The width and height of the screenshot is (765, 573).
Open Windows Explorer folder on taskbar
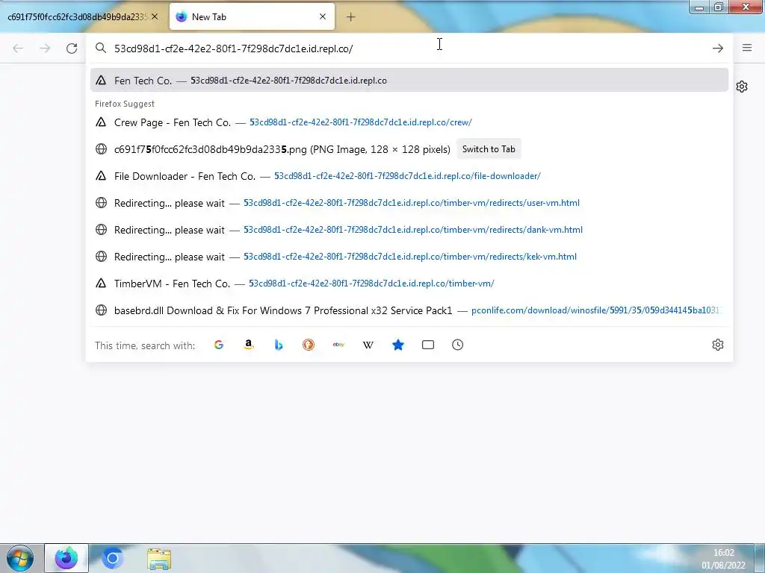pos(158,559)
